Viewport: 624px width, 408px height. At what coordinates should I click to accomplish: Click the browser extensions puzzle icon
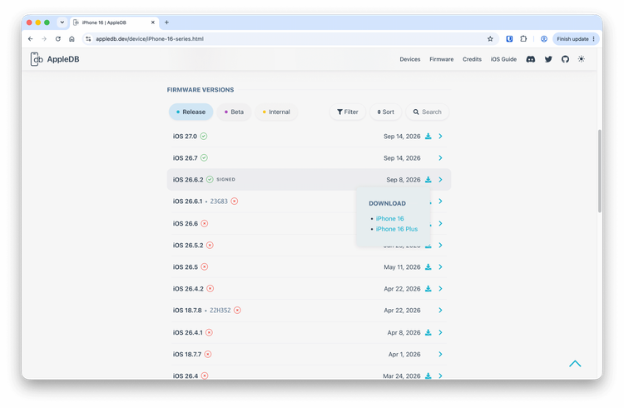[523, 38]
